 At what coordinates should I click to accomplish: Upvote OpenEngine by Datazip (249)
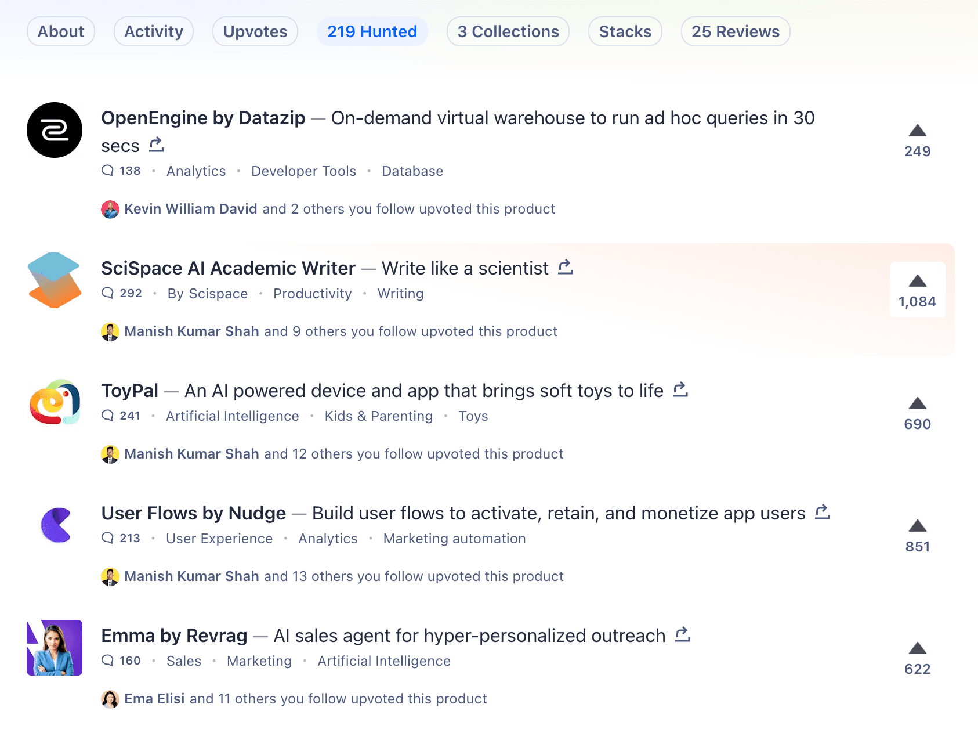(x=918, y=141)
